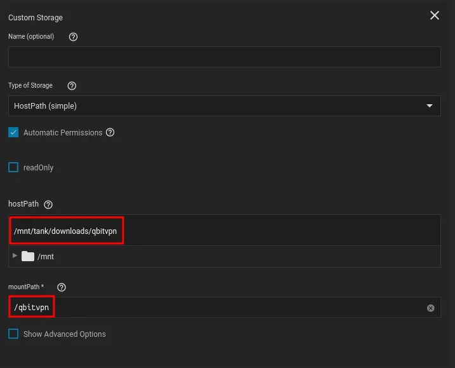This screenshot has height=368, width=455.
Task: Click into the Name (optional) text field
Action: (x=224, y=57)
